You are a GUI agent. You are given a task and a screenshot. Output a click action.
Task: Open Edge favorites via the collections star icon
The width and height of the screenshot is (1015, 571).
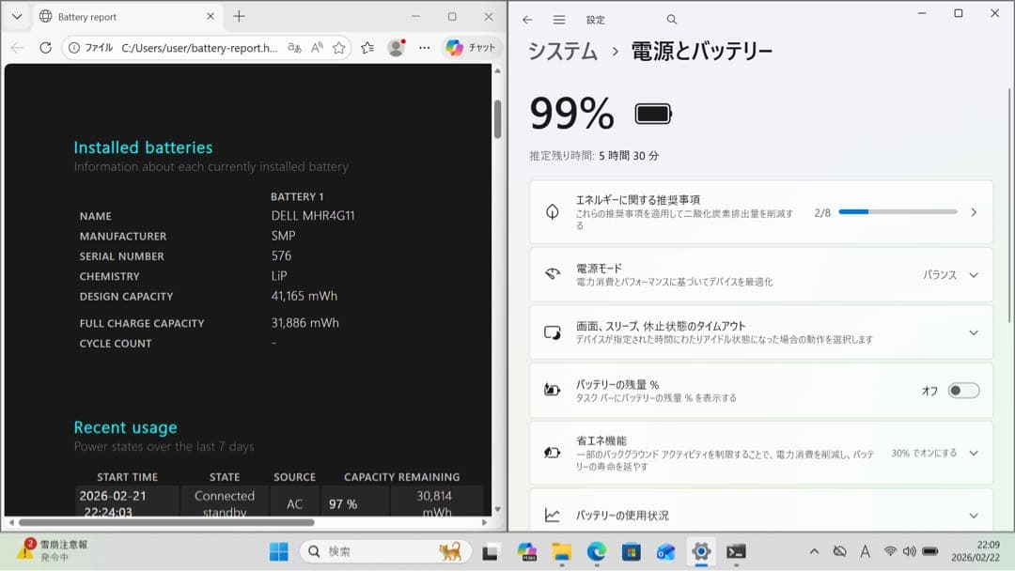tap(367, 47)
